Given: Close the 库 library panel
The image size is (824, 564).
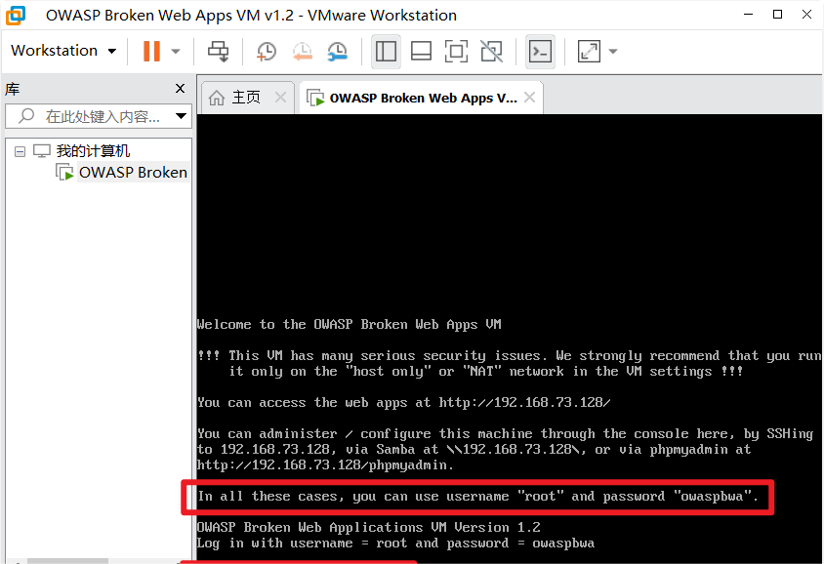Looking at the screenshot, I should pos(181,88).
